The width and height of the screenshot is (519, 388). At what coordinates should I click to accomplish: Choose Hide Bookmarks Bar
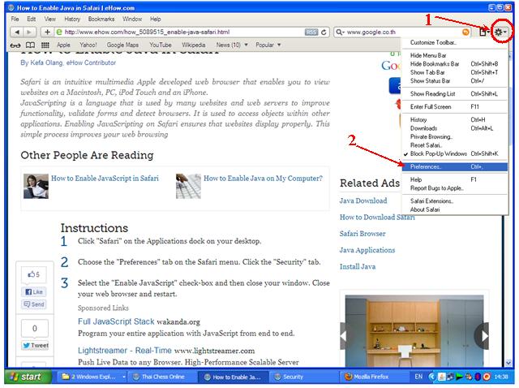455,64
